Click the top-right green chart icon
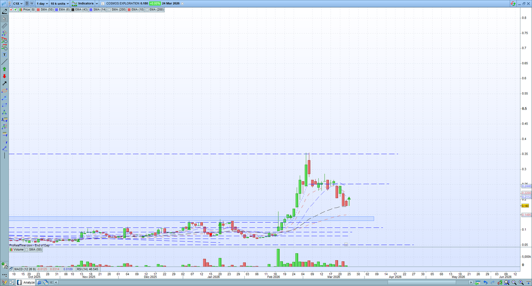 click(514, 3)
